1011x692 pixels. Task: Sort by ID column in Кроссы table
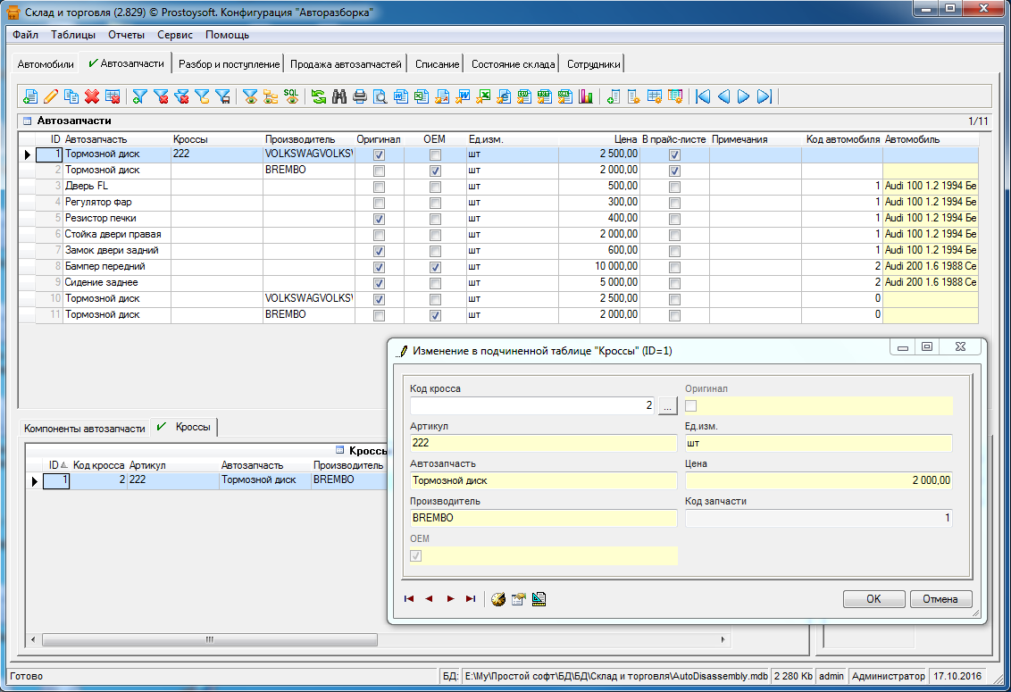point(54,465)
